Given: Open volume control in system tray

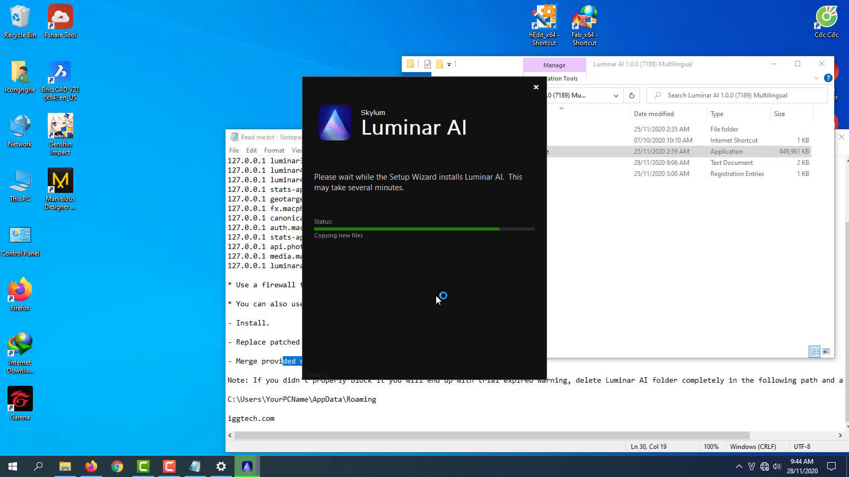Looking at the screenshot, I should 777,466.
